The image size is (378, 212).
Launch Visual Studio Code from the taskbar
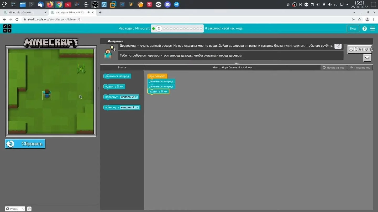click(x=122, y=4)
